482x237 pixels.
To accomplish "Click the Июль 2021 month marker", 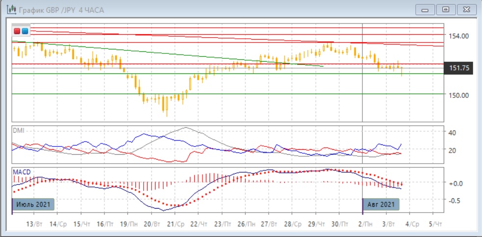I will (32, 204).
